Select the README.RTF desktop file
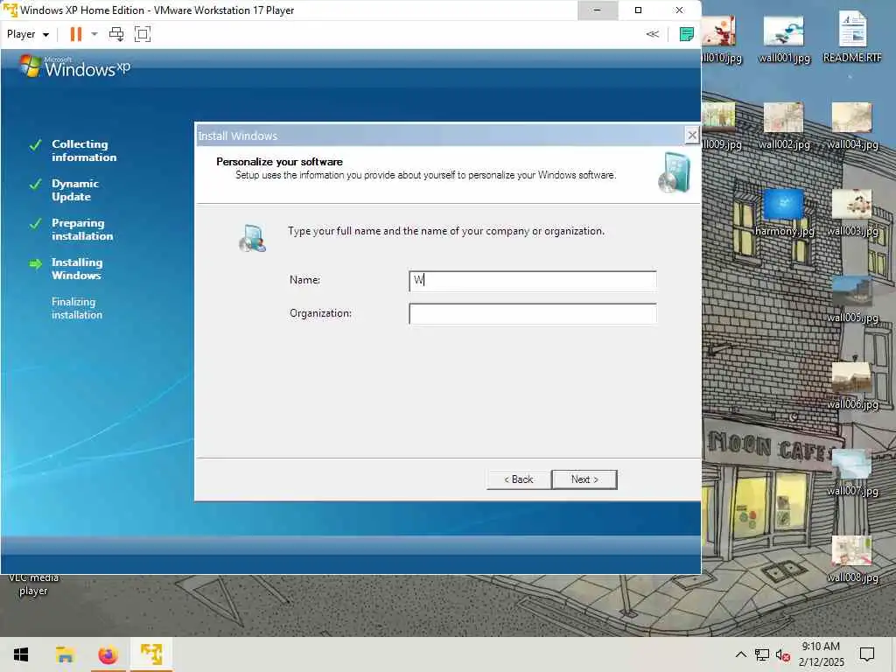The width and height of the screenshot is (896, 672). tap(852, 38)
